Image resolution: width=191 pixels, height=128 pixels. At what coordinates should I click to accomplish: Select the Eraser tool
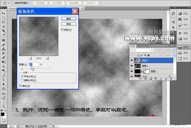(x=4, y=57)
